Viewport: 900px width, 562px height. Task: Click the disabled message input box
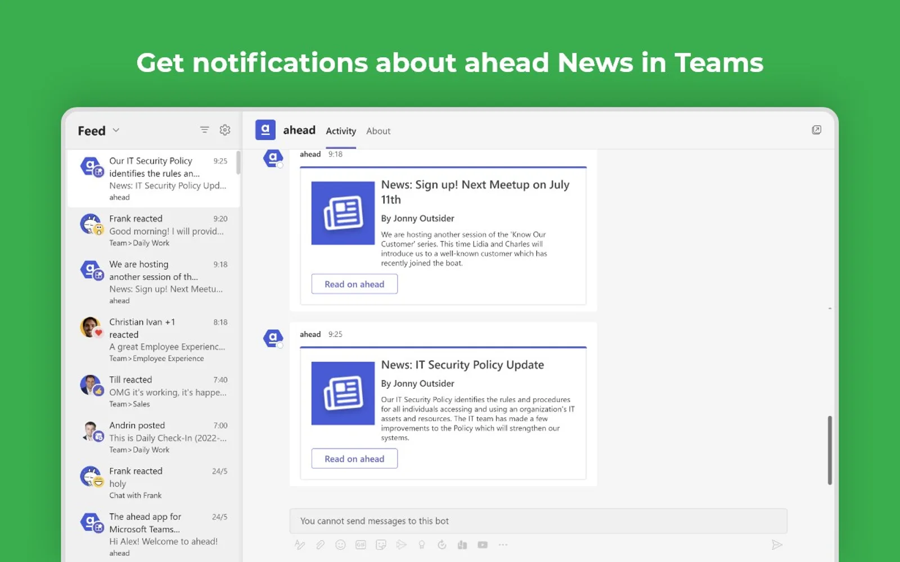(538, 521)
